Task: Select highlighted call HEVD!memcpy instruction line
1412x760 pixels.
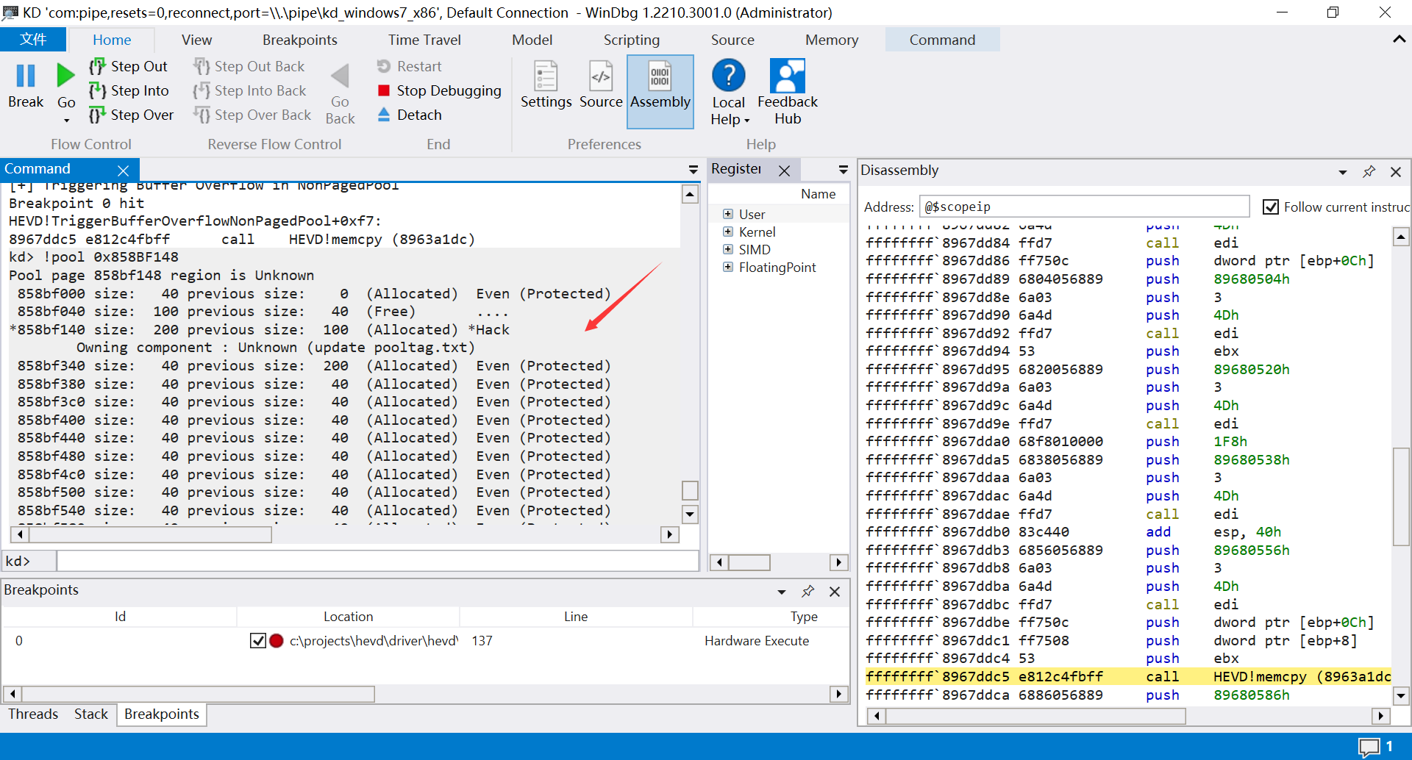Action: 1127,677
